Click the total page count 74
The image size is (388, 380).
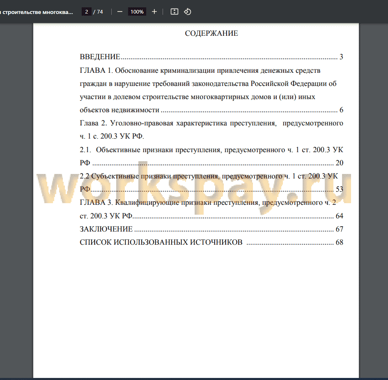tap(100, 12)
